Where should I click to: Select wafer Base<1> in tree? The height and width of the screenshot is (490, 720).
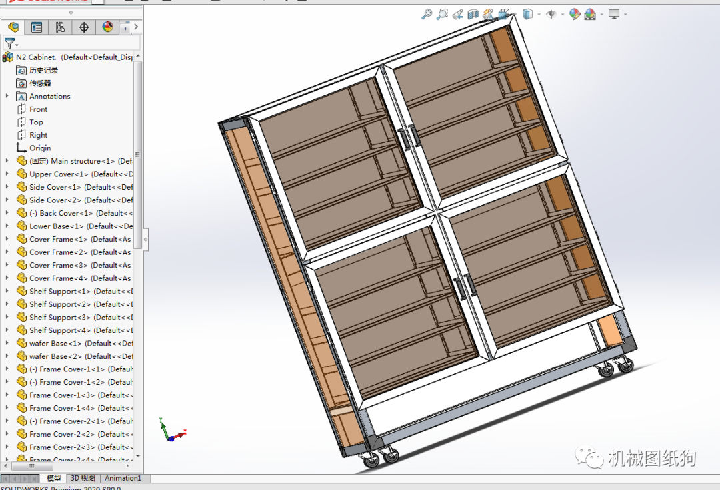81,343
